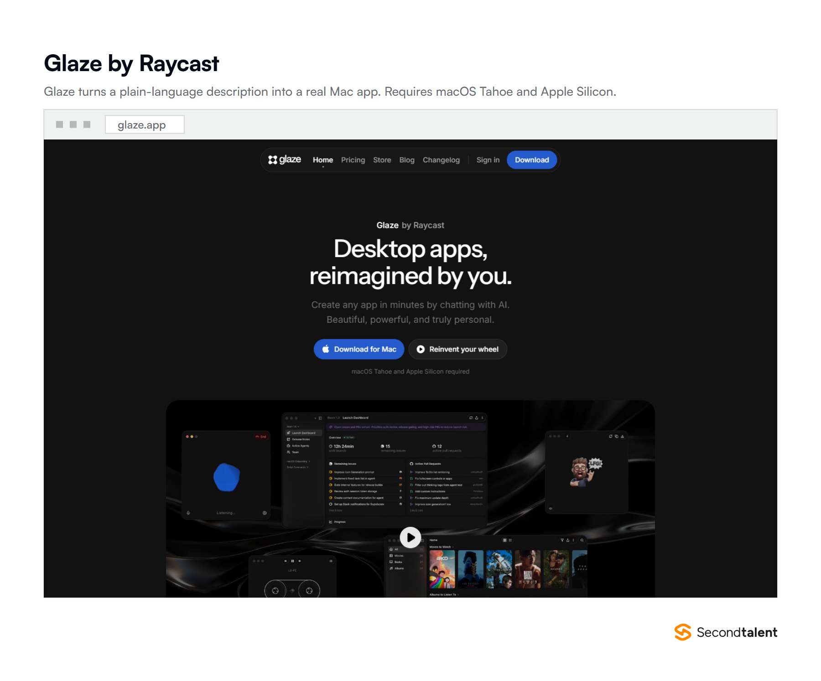Click the Download for Mac button
Image resolution: width=821 pixels, height=681 pixels.
pos(359,349)
